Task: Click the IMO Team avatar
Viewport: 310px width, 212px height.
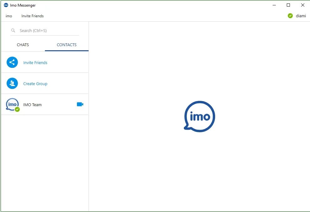Action: coord(13,105)
